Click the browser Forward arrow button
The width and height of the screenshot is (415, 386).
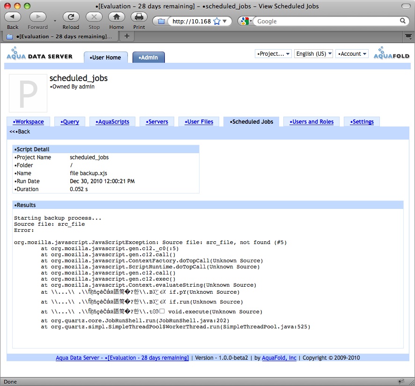(x=37, y=17)
